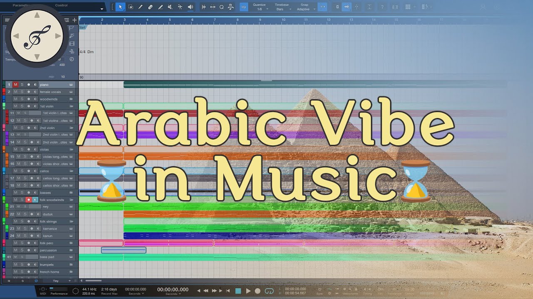This screenshot has width=533, height=299.
Task: Toggle monitor on the 1st violin folder
Action: click(35, 106)
